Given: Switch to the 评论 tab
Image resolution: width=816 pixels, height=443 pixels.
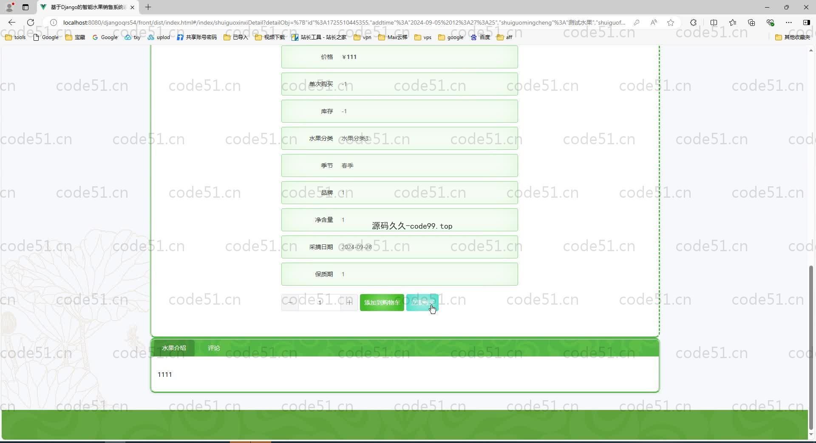Looking at the screenshot, I should [214, 348].
